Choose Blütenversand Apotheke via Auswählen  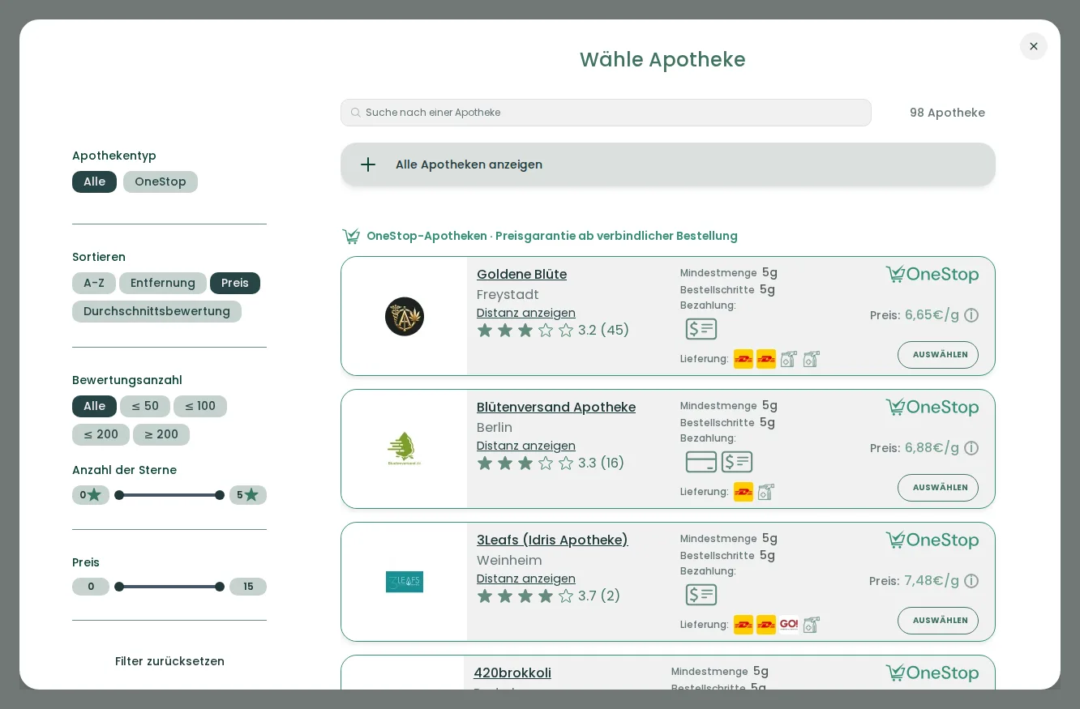coord(938,488)
